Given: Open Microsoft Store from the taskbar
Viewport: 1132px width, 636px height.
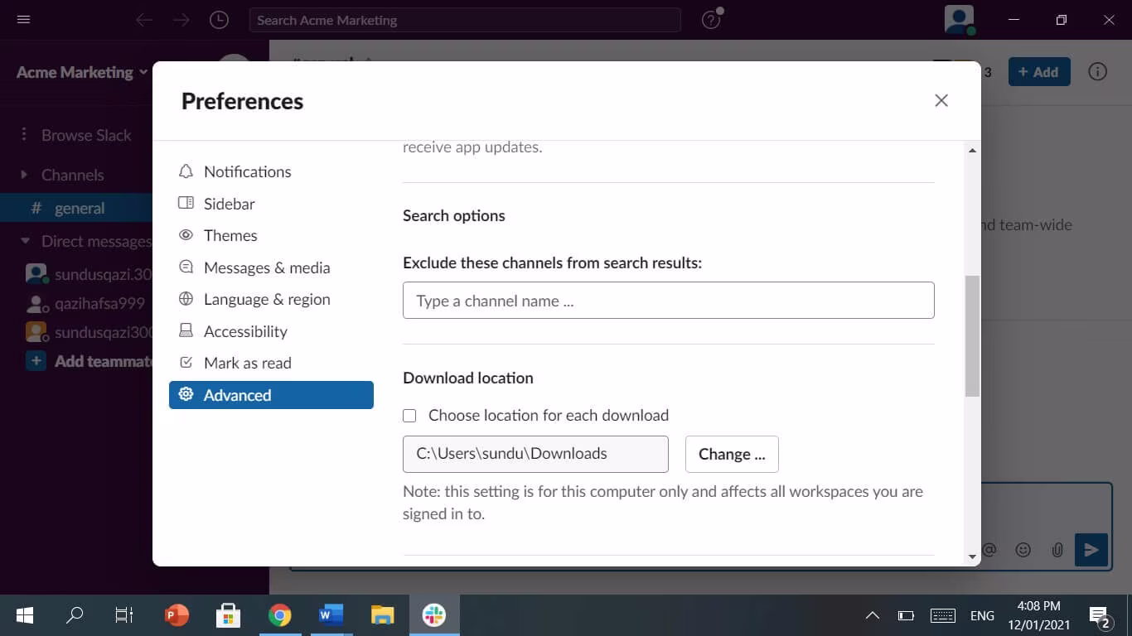Looking at the screenshot, I should point(228,614).
